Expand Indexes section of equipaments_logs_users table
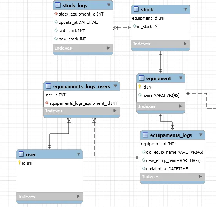 point(115,111)
